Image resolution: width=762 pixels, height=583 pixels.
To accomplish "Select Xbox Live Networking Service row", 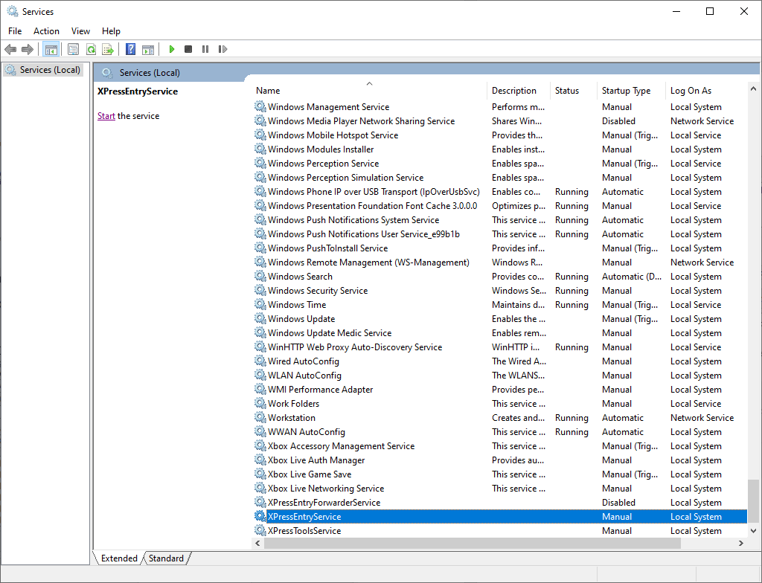I will 499,488.
